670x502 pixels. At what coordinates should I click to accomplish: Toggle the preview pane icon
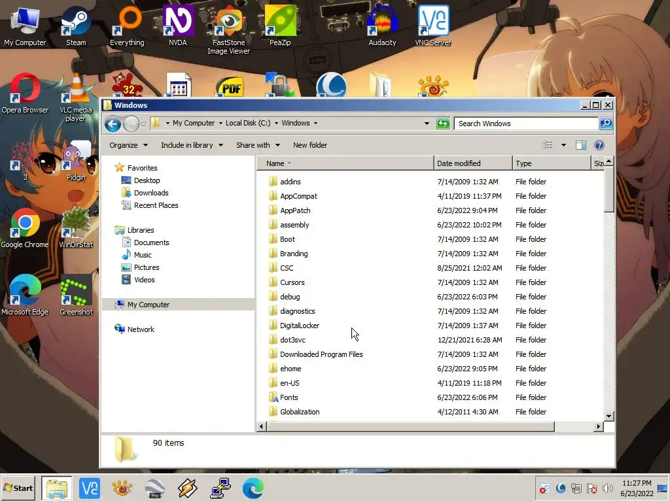tap(581, 145)
